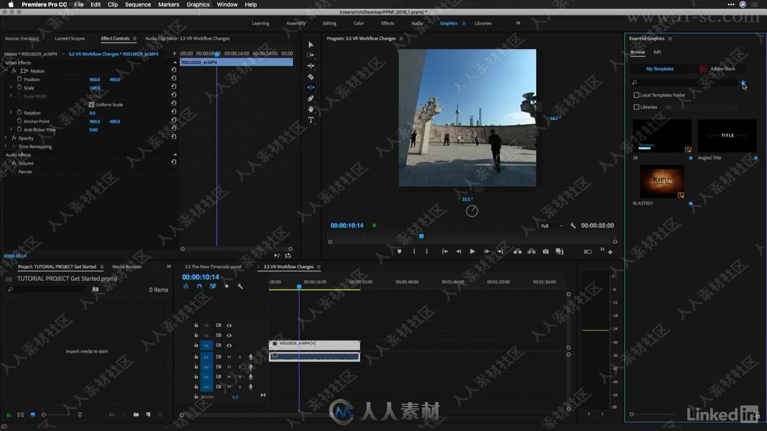Toggle V1 track output eye
767x431 pixels.
point(229,345)
